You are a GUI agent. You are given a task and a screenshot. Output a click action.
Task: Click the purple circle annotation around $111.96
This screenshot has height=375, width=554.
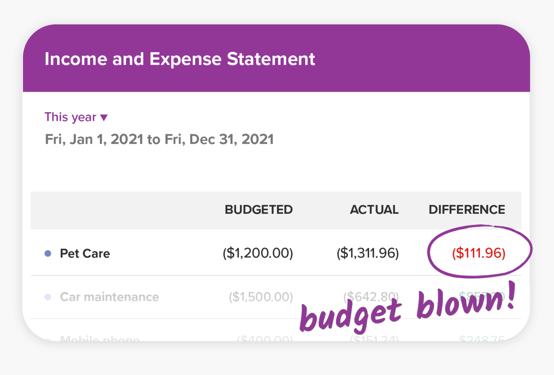point(479,228)
